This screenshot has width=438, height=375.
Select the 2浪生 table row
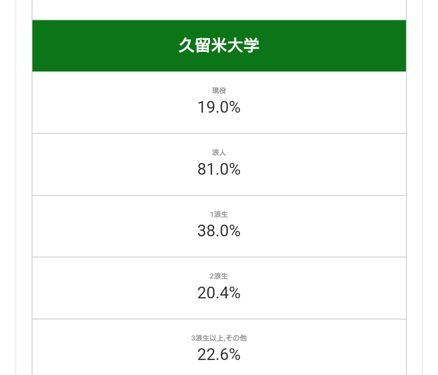coord(101,288)
